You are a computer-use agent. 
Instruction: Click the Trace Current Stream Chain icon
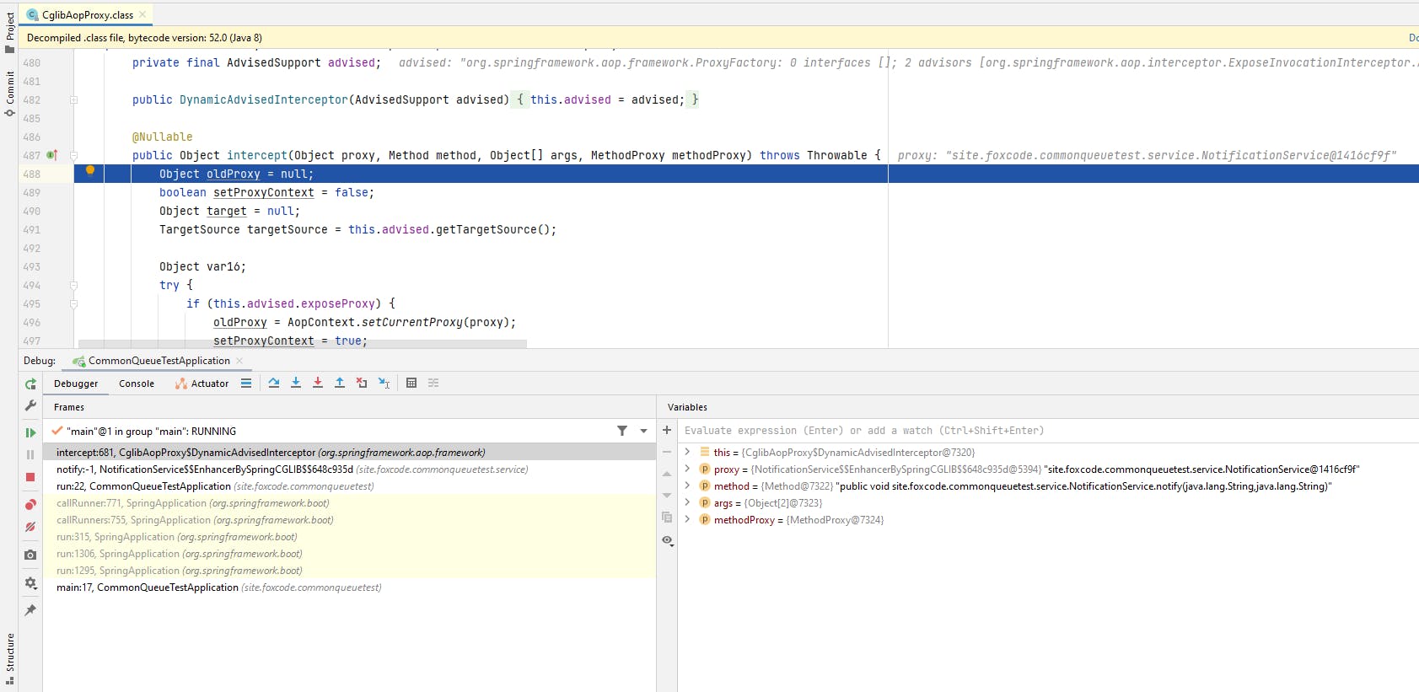pyautogui.click(x=433, y=383)
